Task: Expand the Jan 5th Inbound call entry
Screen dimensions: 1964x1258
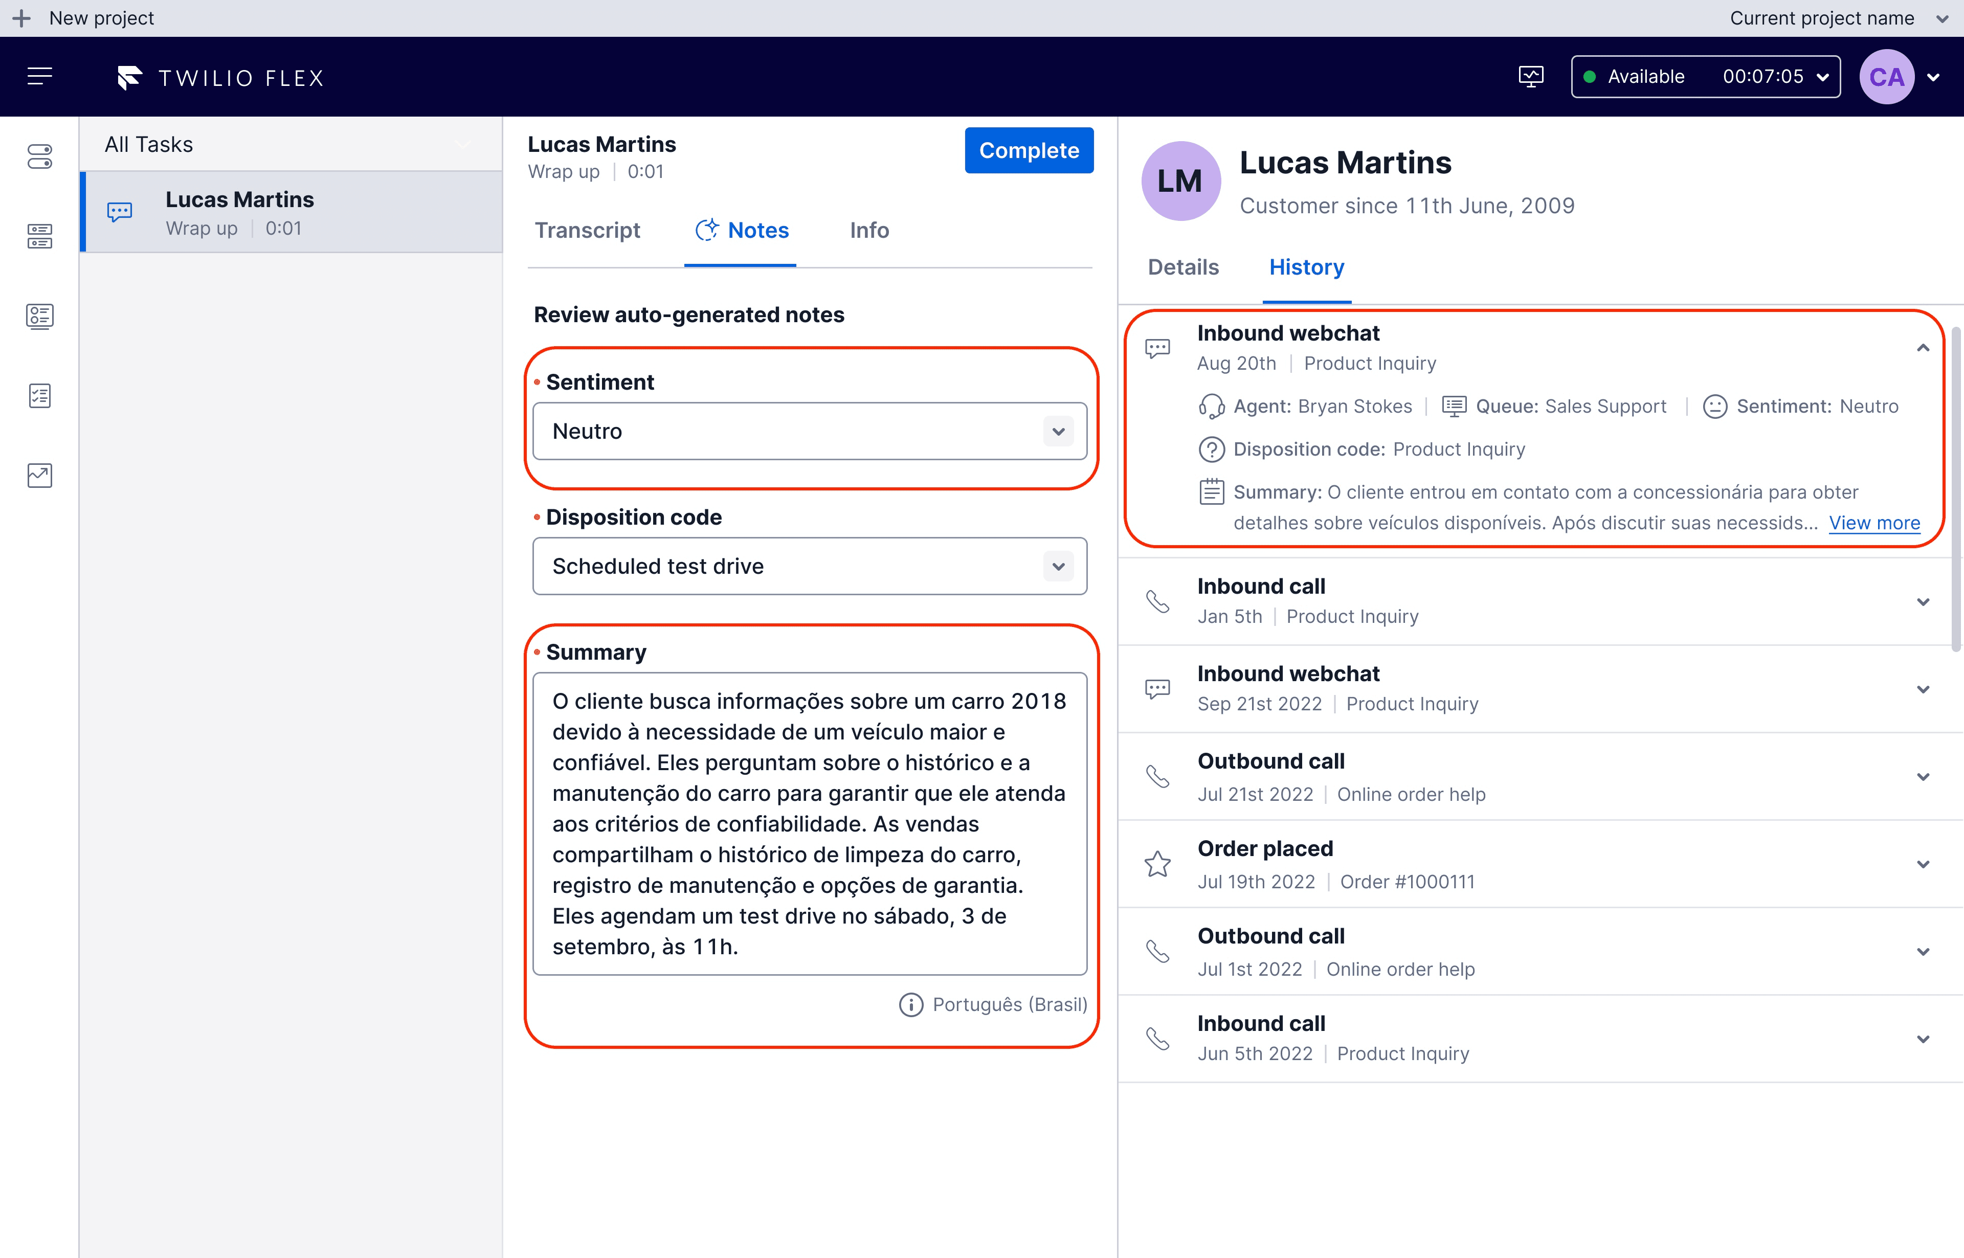Action: (1924, 601)
